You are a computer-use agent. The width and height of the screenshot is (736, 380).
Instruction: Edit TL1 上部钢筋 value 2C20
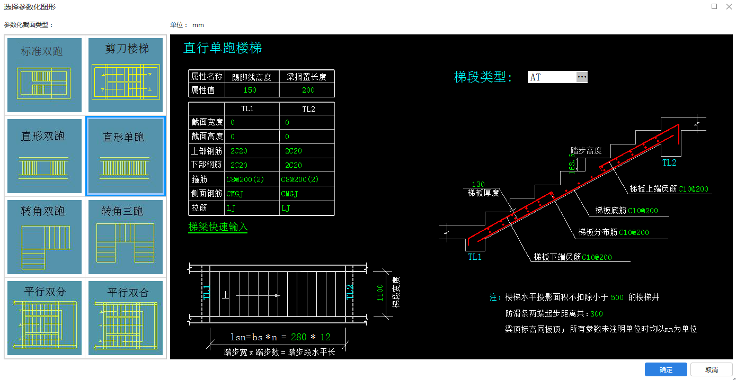(x=239, y=151)
